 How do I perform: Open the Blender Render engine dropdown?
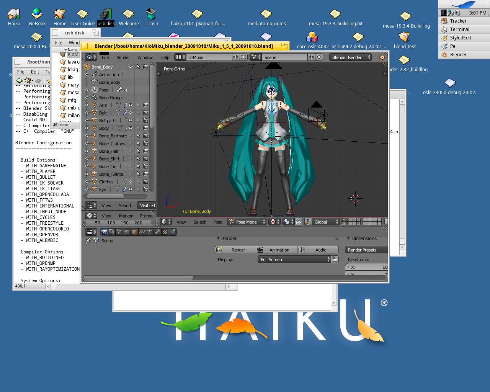click(350, 57)
